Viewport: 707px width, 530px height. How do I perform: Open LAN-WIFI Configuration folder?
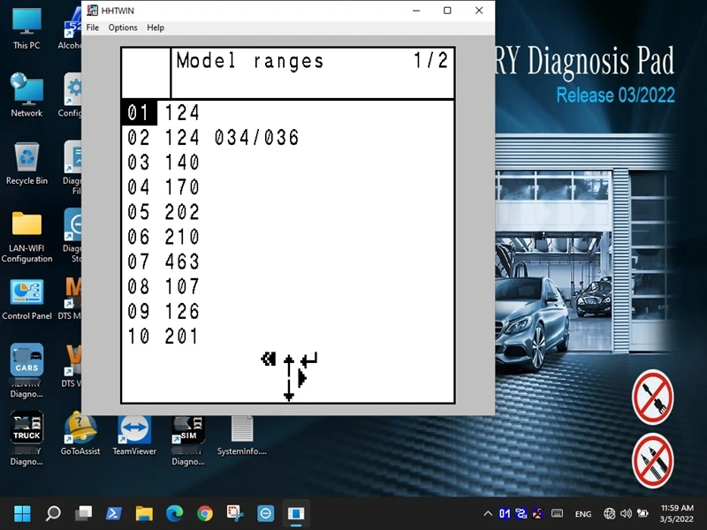(27, 237)
